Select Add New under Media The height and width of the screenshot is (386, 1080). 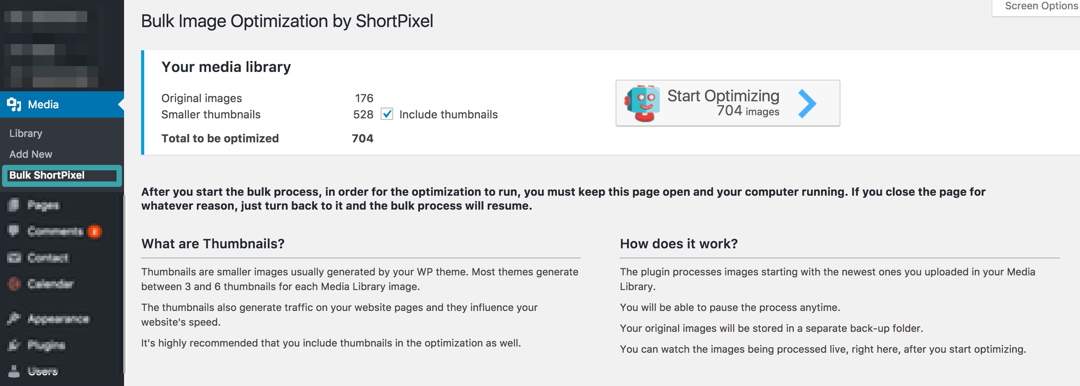[x=31, y=154]
